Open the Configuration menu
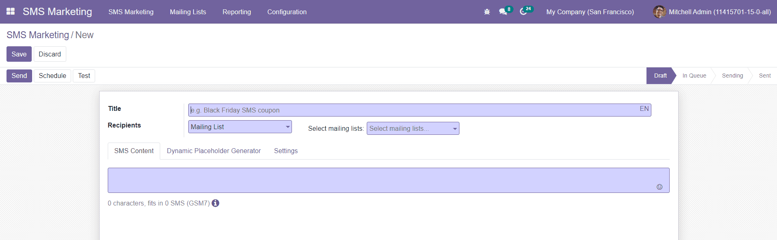 287,12
